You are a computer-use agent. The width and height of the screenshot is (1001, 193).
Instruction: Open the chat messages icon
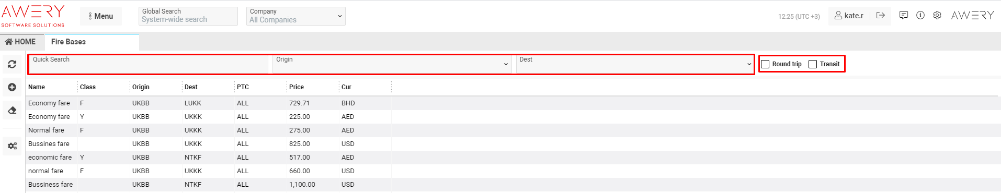904,15
